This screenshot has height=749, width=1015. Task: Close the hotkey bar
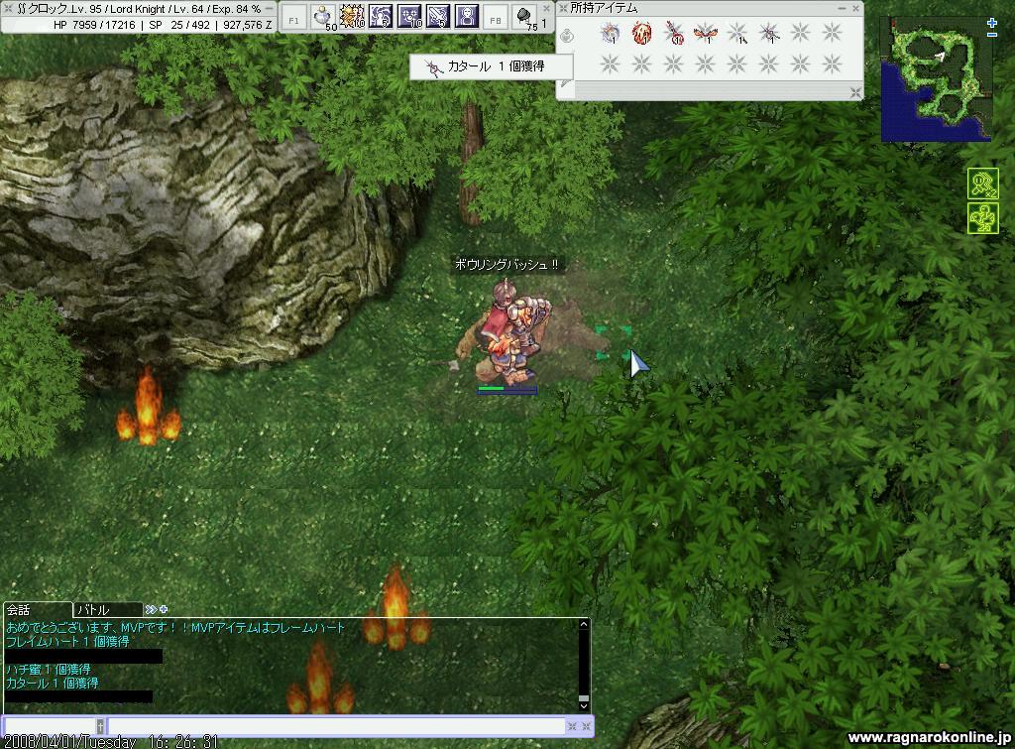click(546, 8)
